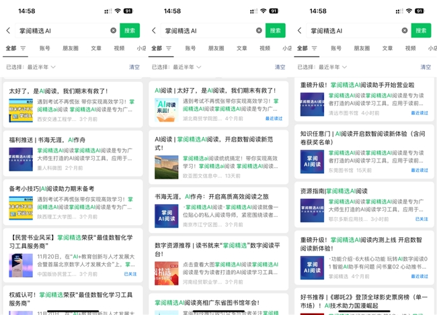437x315 pixels.
Task: Tap 最近读过 label on 东莞图书馆 result
Action: (420, 170)
